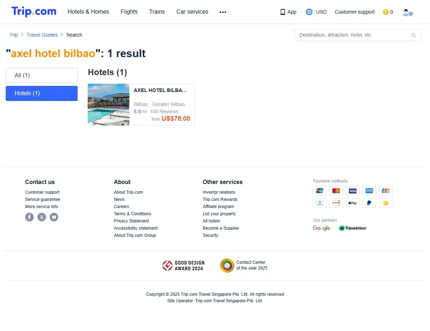Open footer Customer support link
Screen dimensions: 430x331
coord(42,192)
